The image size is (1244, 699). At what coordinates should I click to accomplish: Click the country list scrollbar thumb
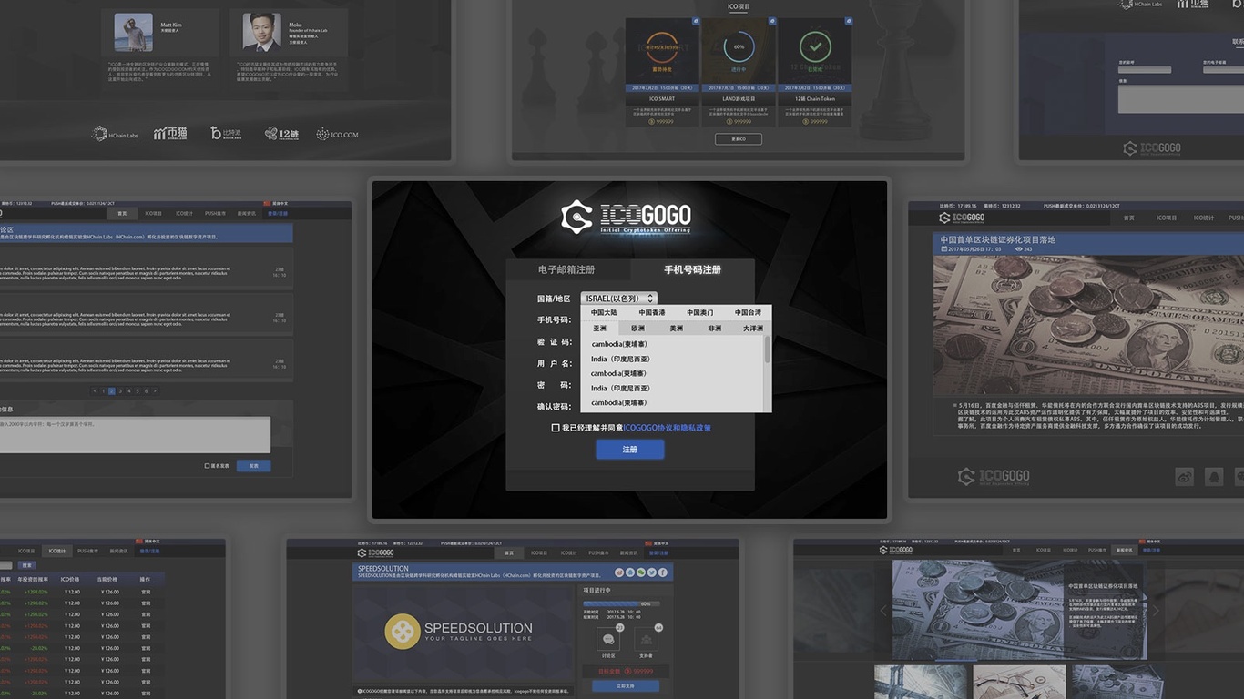point(768,349)
